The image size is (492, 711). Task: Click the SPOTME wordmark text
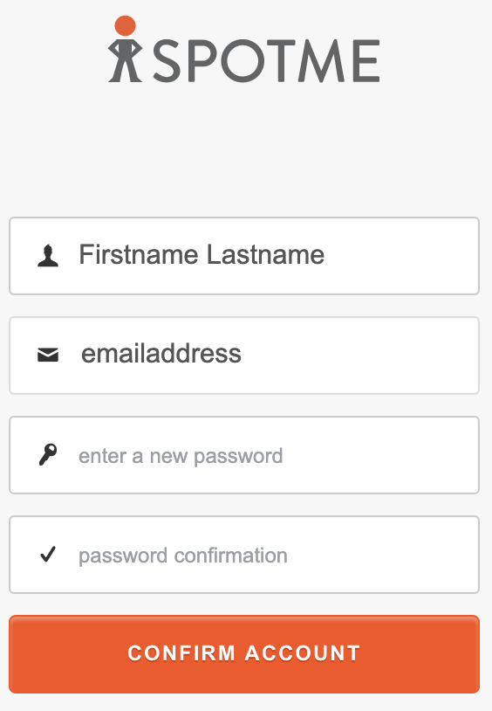click(x=266, y=61)
